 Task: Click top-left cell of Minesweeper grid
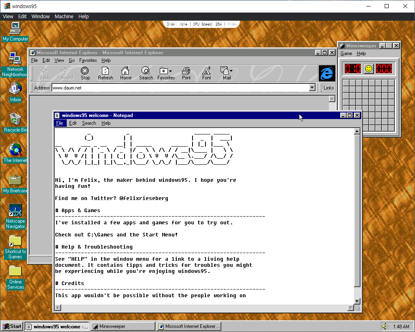346,83
